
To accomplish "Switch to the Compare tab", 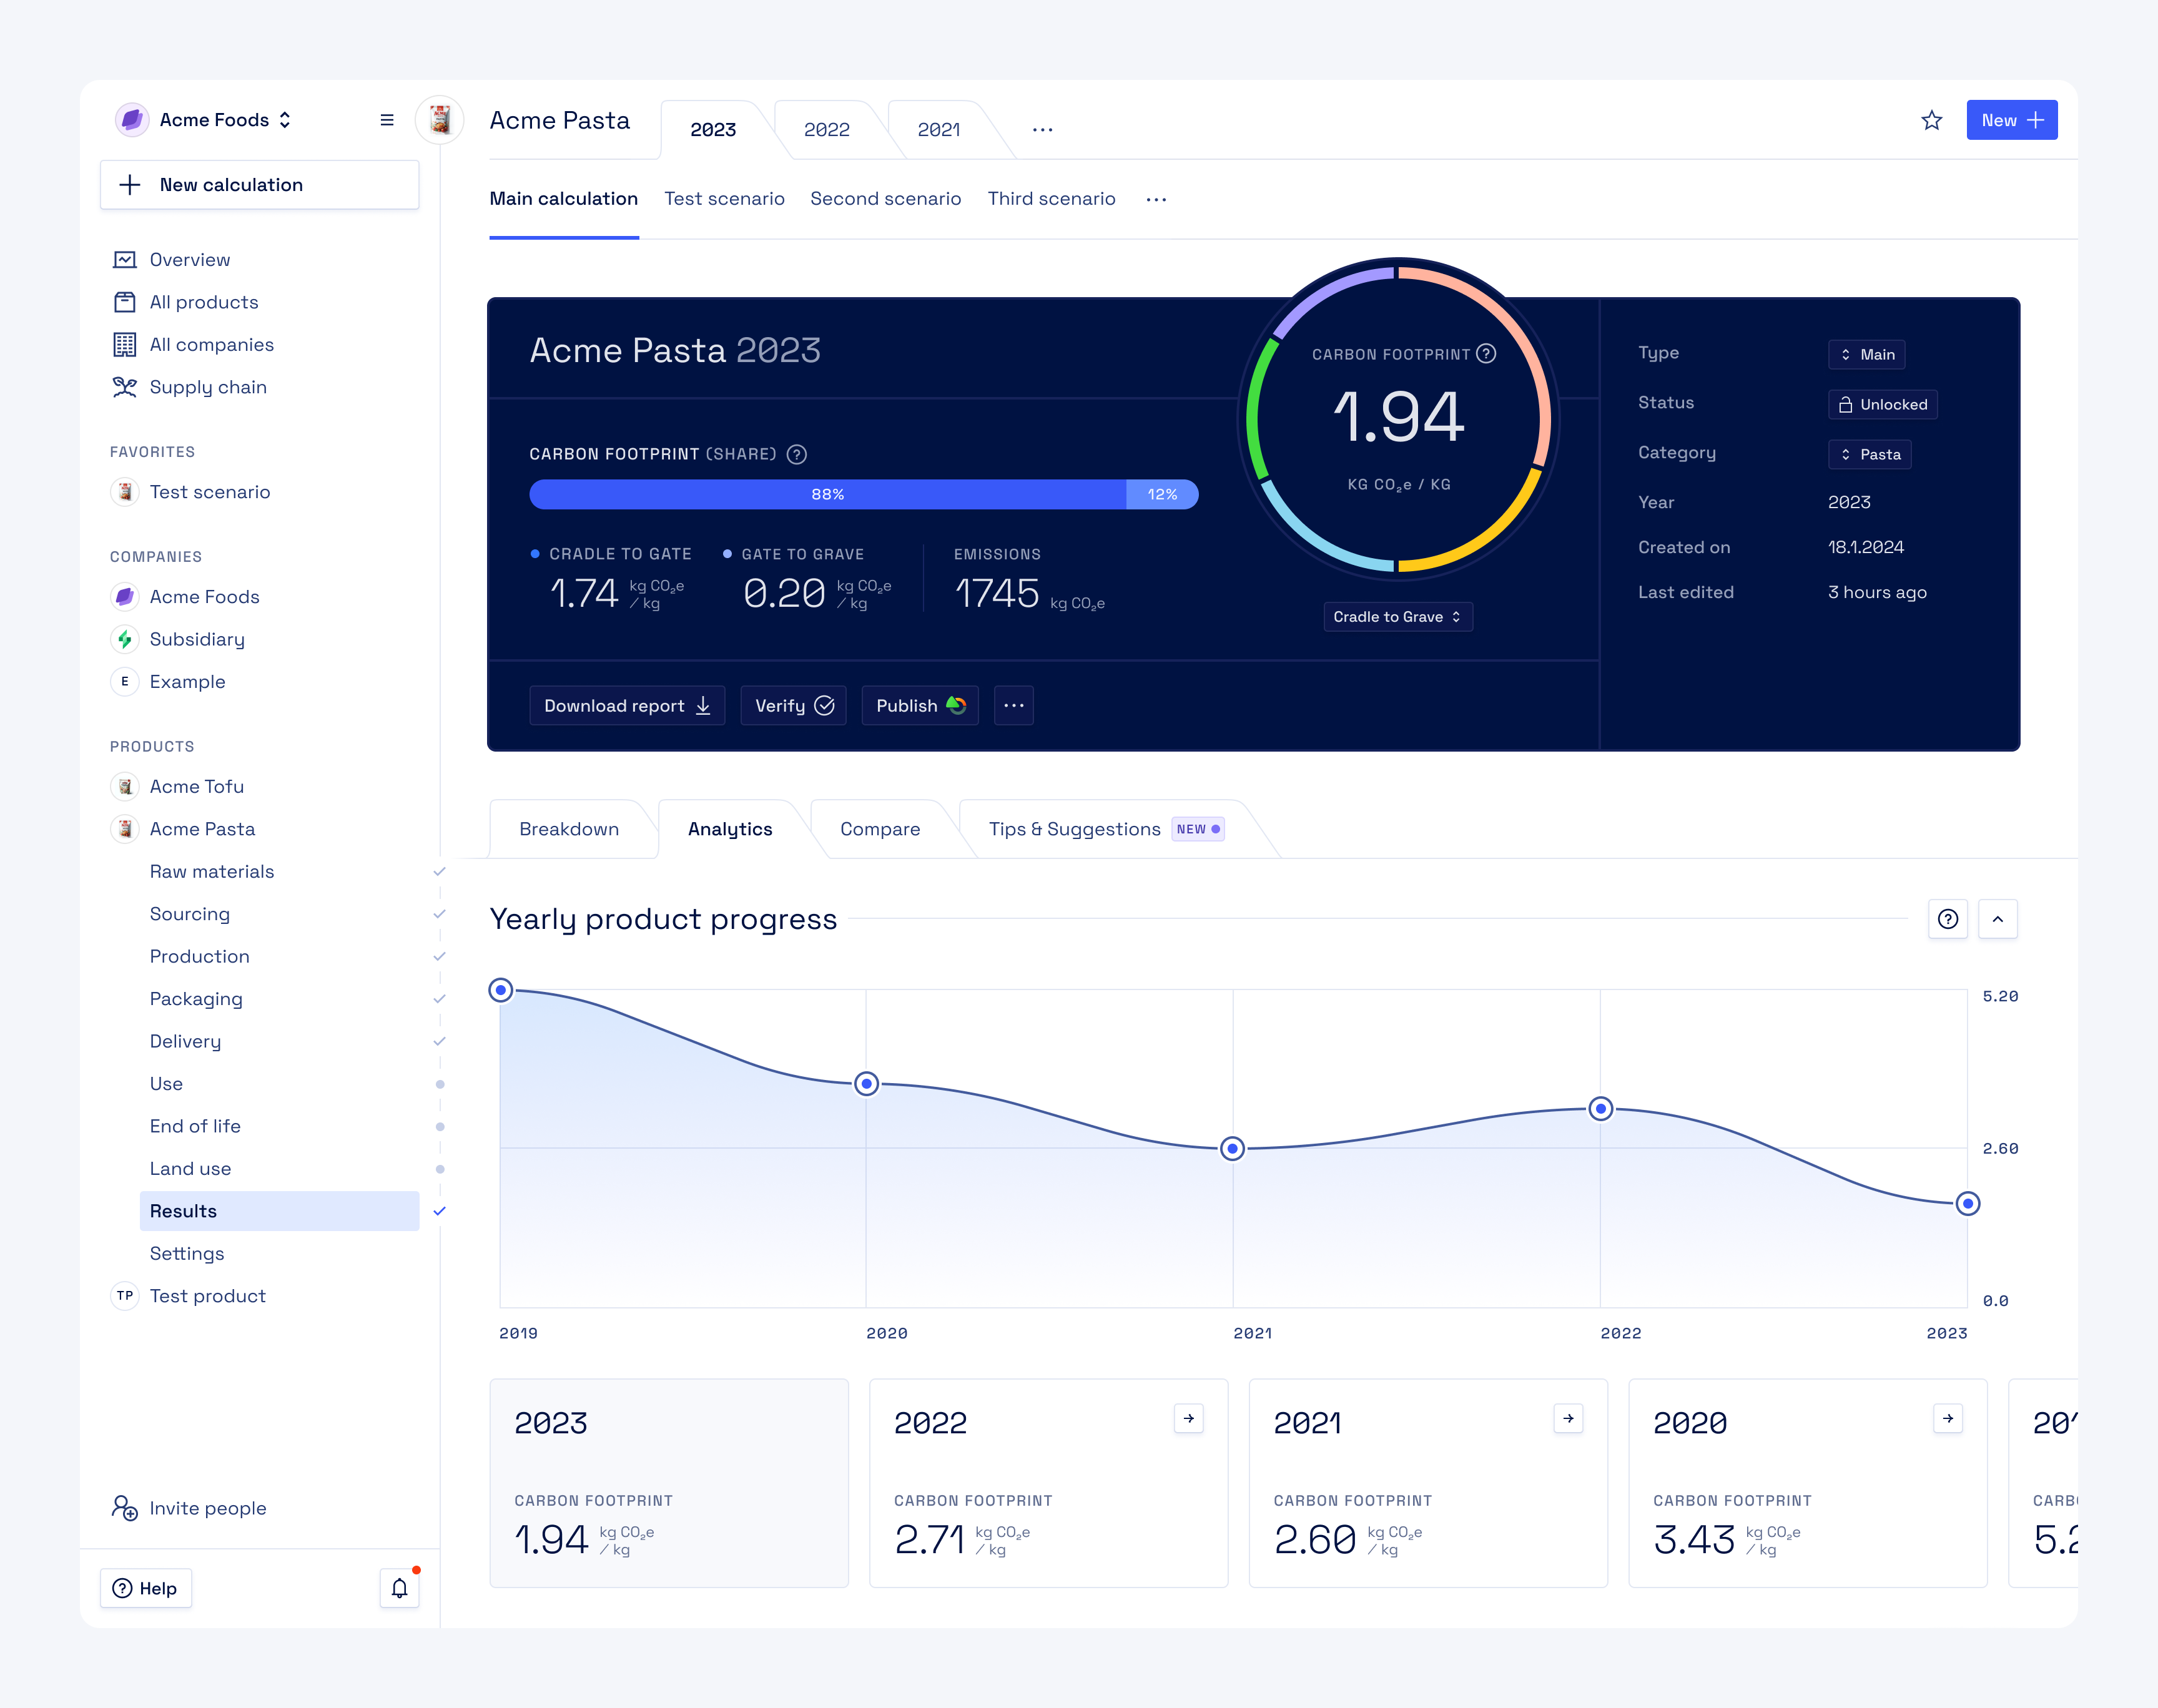I will pyautogui.click(x=880, y=829).
